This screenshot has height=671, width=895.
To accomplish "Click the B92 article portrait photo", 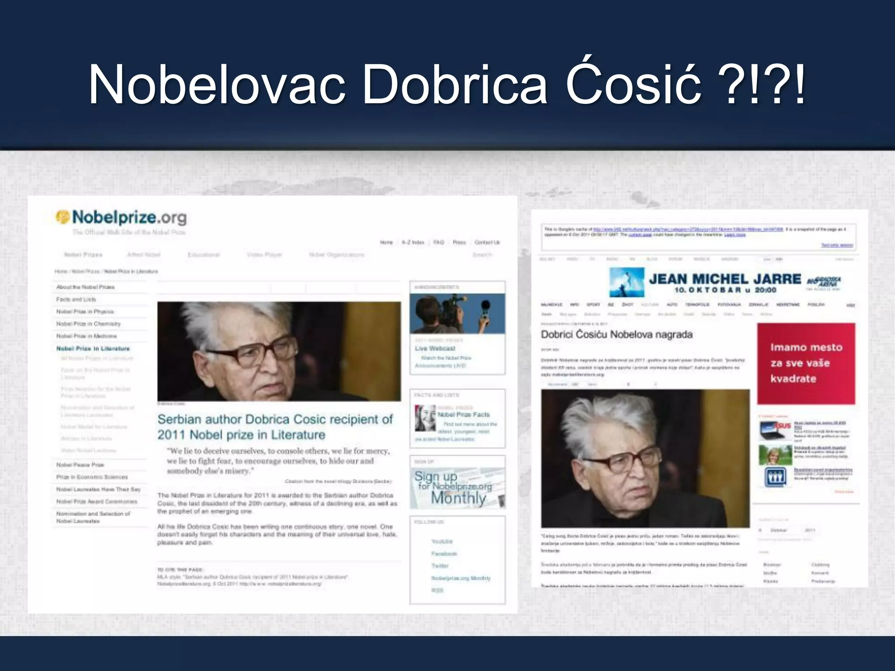I will coord(645,459).
